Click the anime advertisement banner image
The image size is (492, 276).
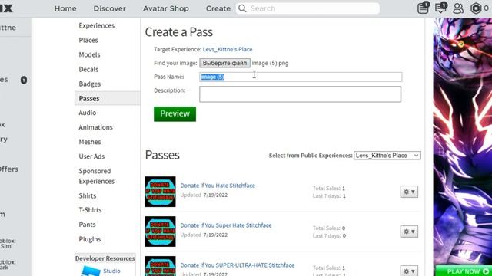click(463, 141)
